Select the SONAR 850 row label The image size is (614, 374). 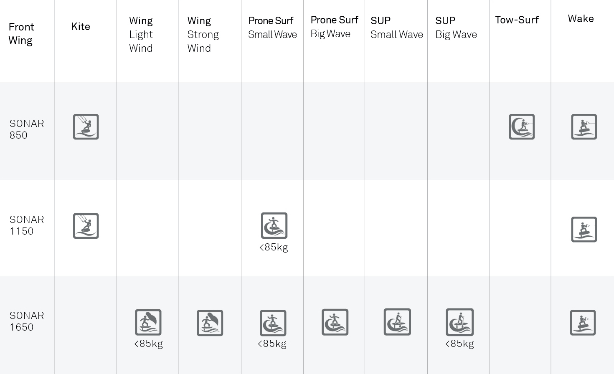pyautogui.click(x=27, y=129)
